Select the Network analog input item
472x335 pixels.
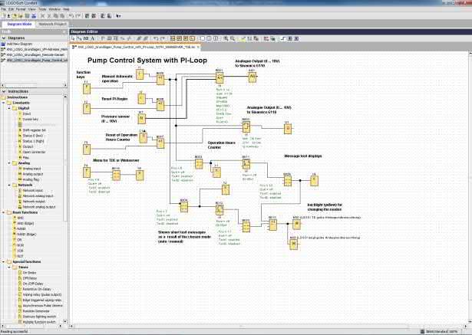(x=38, y=196)
